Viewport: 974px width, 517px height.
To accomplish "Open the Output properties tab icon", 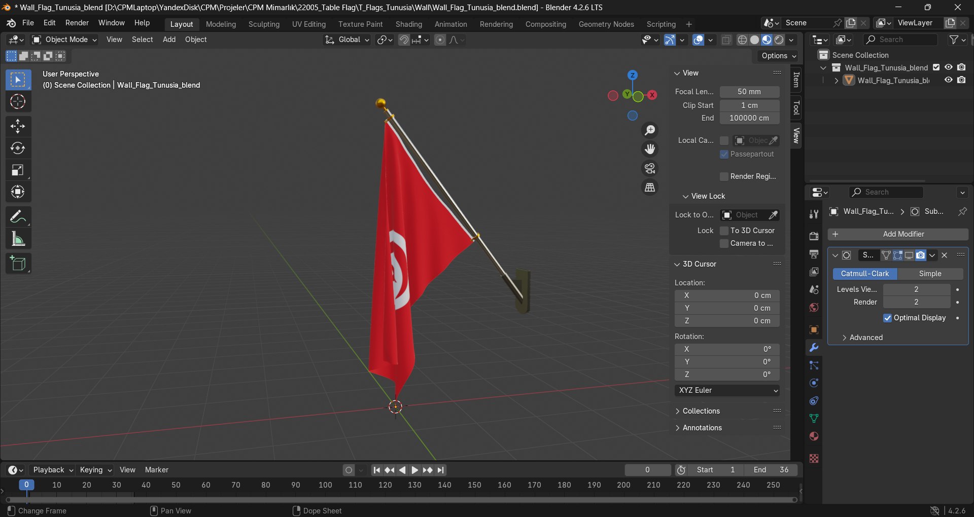I will point(814,254).
